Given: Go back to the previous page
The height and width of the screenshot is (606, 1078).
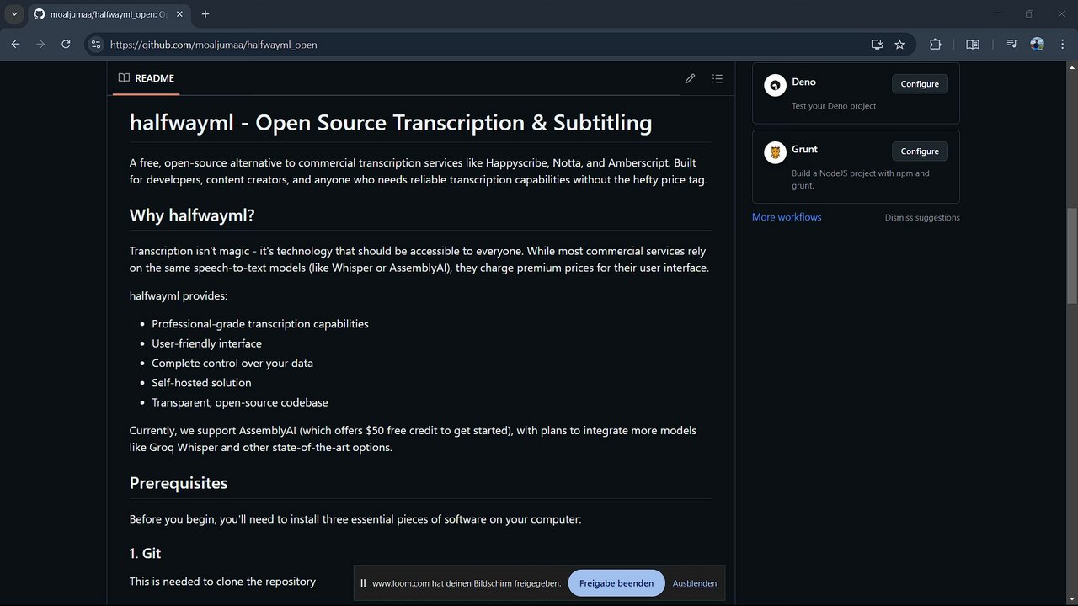Looking at the screenshot, I should [x=15, y=45].
